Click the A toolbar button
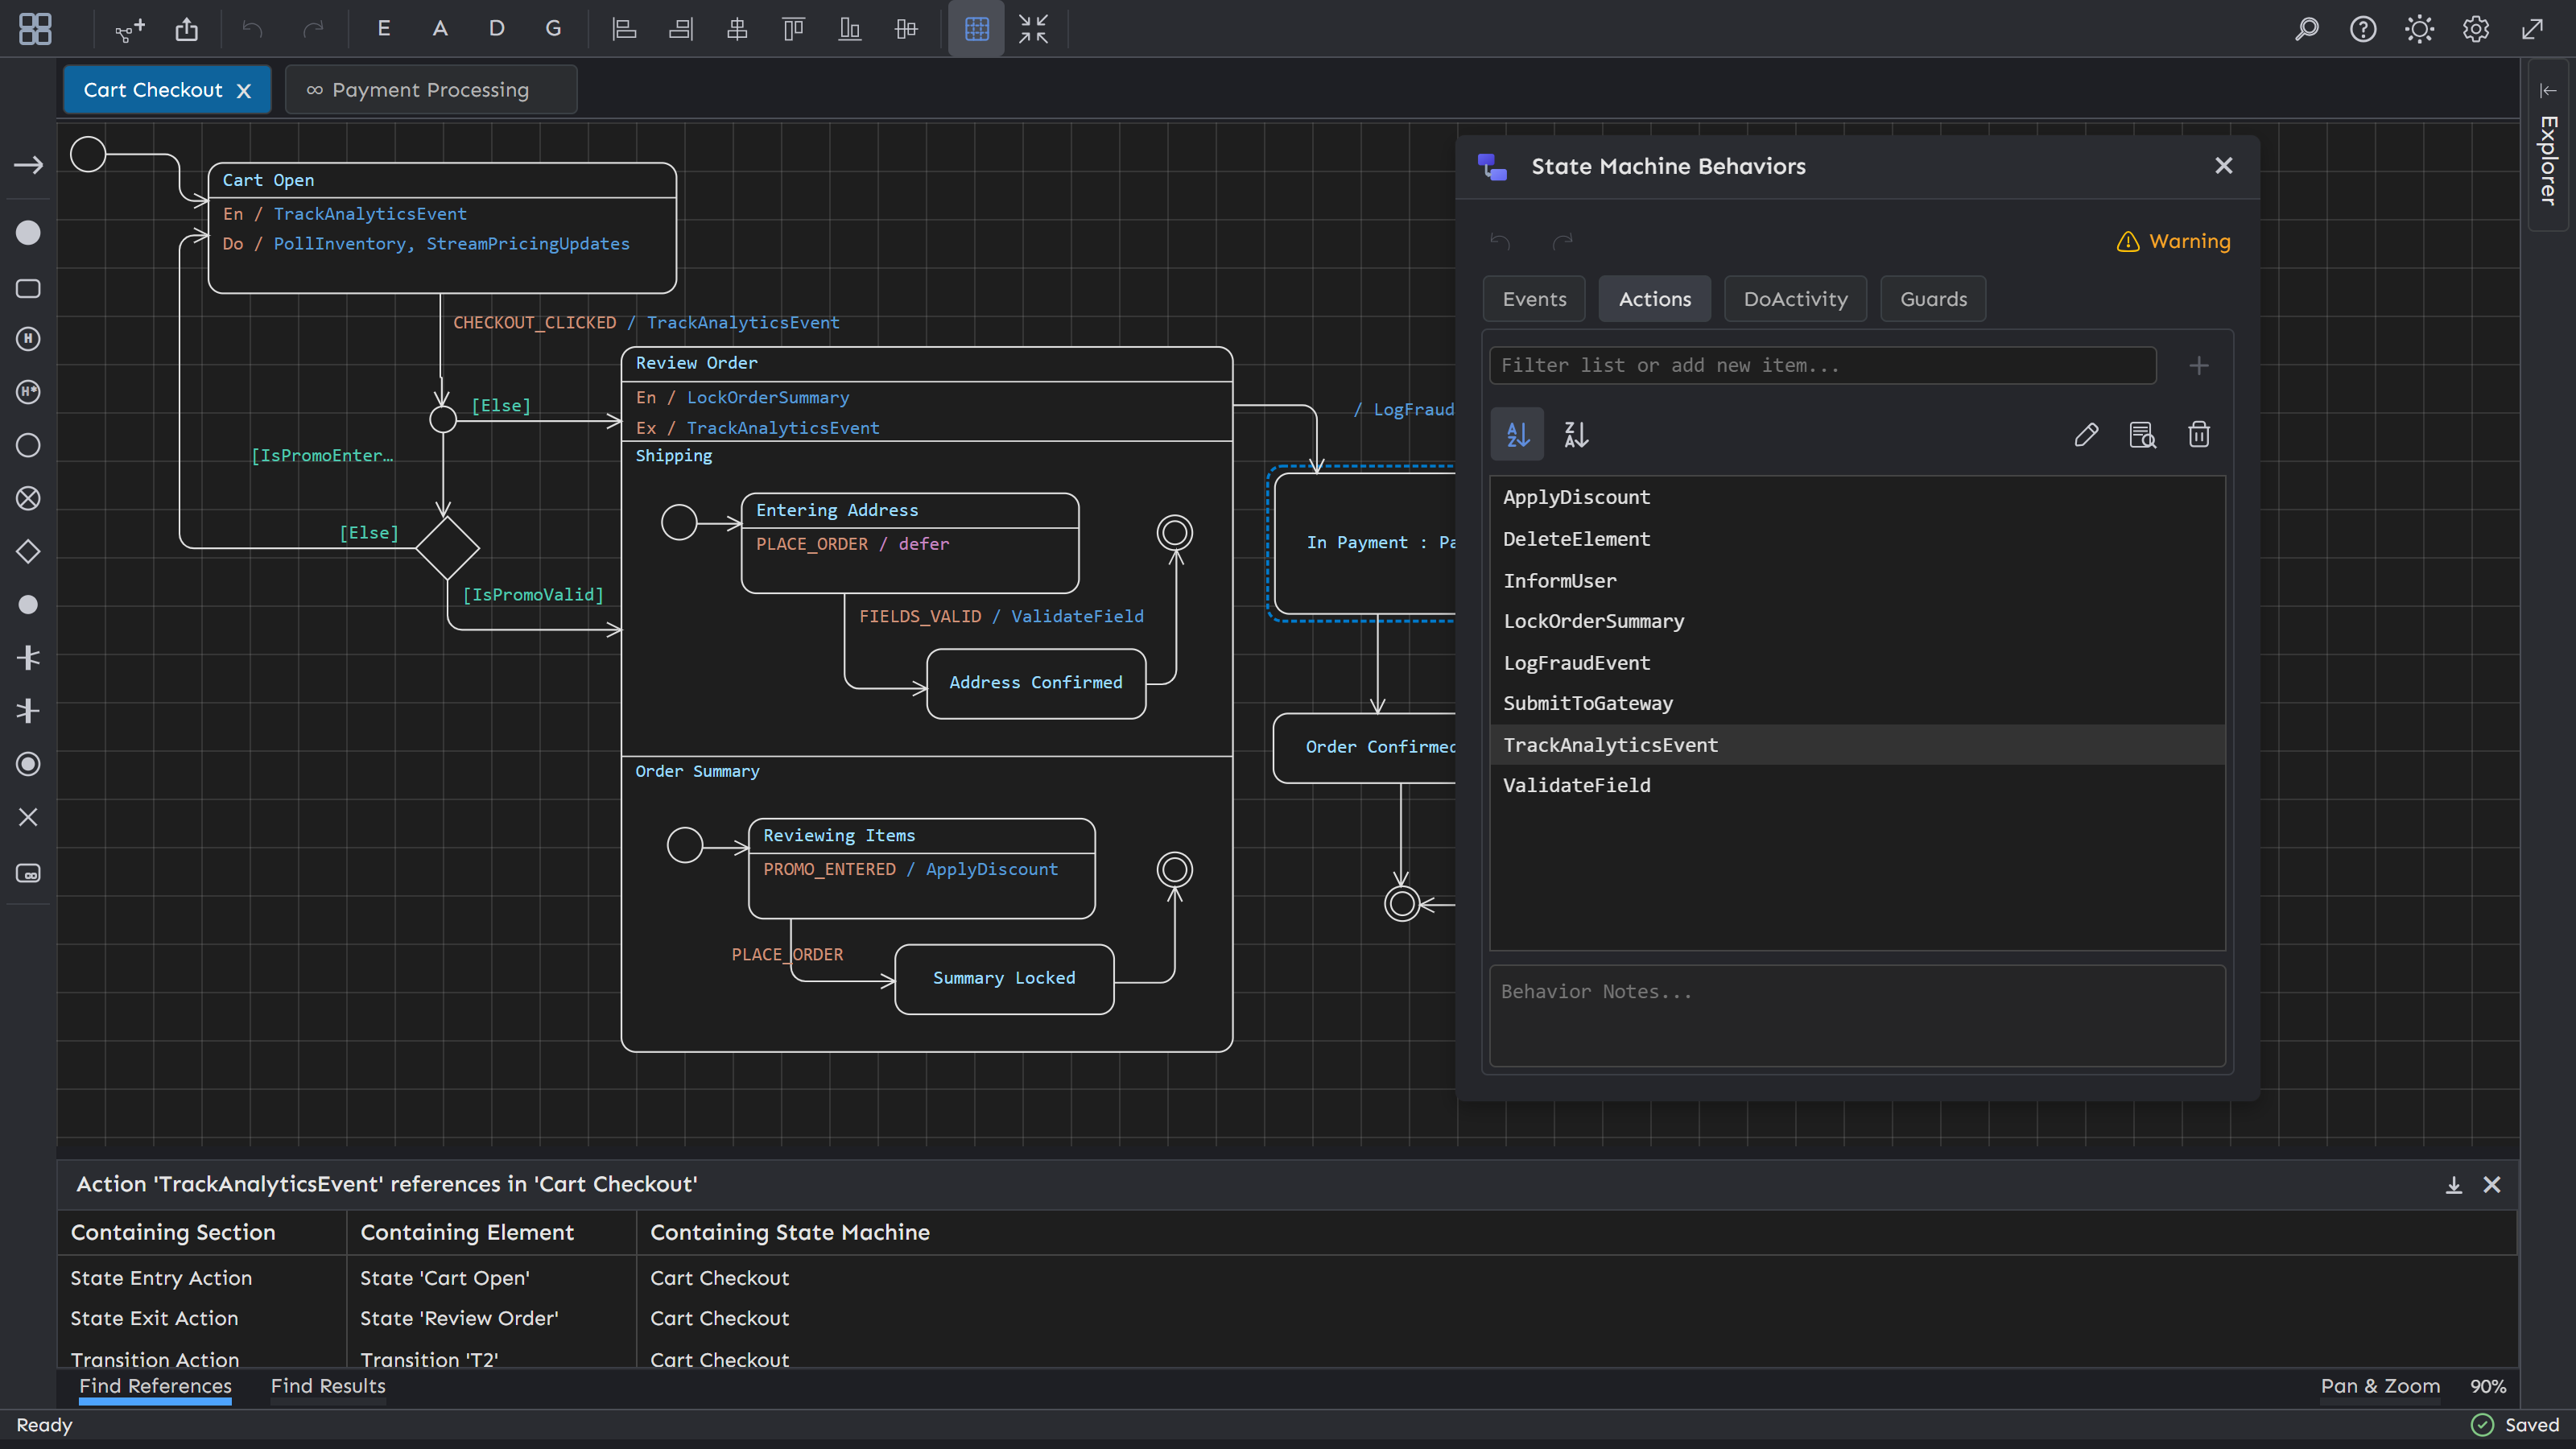The height and width of the screenshot is (1449, 2576). pyautogui.click(x=440, y=29)
